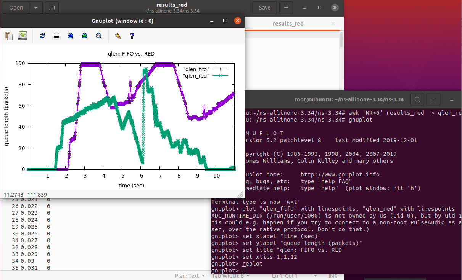Toggle visibility of "qlen_fifo" legend entry
462x280 pixels.
pos(206,69)
